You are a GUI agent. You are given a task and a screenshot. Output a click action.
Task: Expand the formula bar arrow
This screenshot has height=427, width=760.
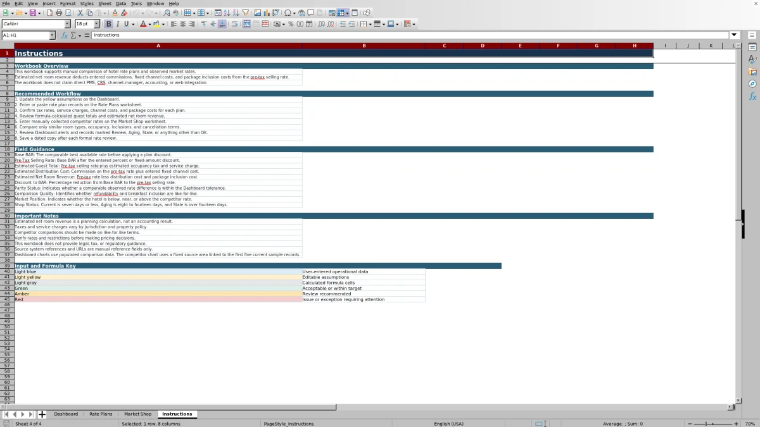click(x=735, y=35)
